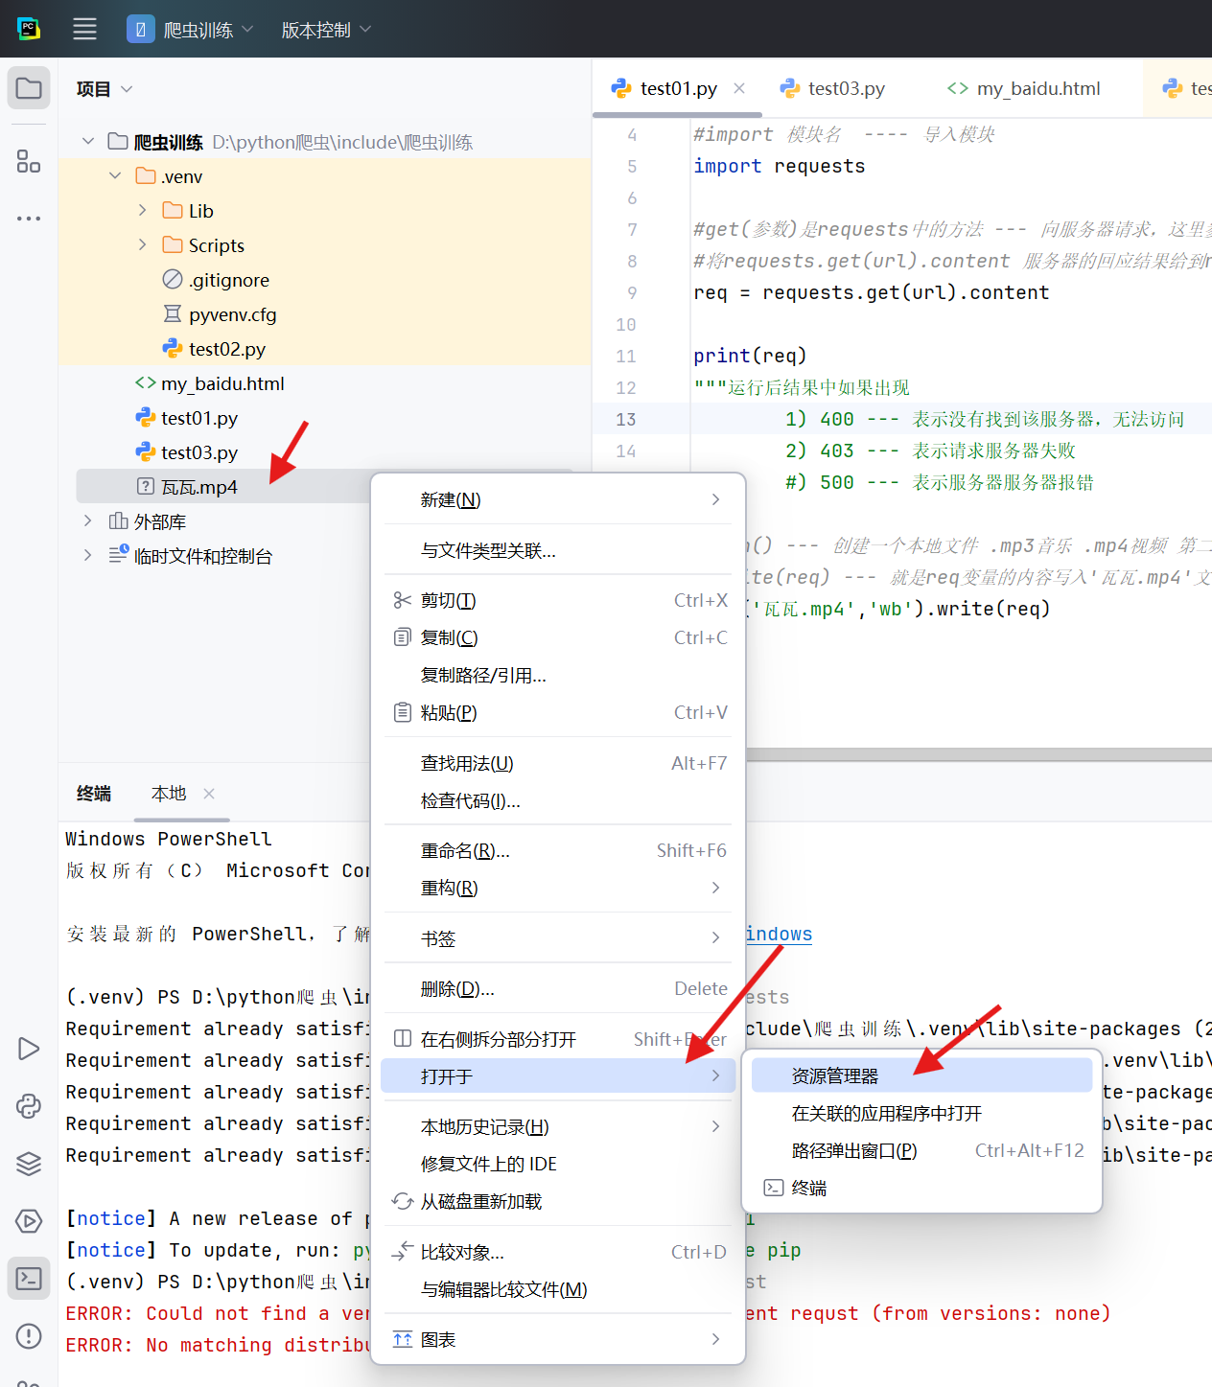
Task: Open the Python Packages layers icon
Action: (29, 1164)
